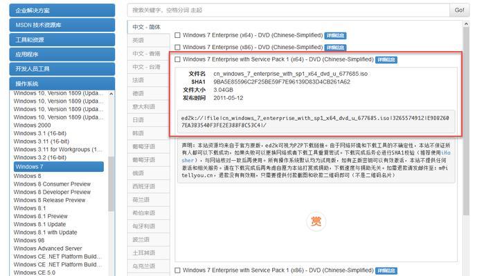Select Windows 8 Consumer Preview entry
477x276 pixels.
pyautogui.click(x=52, y=184)
